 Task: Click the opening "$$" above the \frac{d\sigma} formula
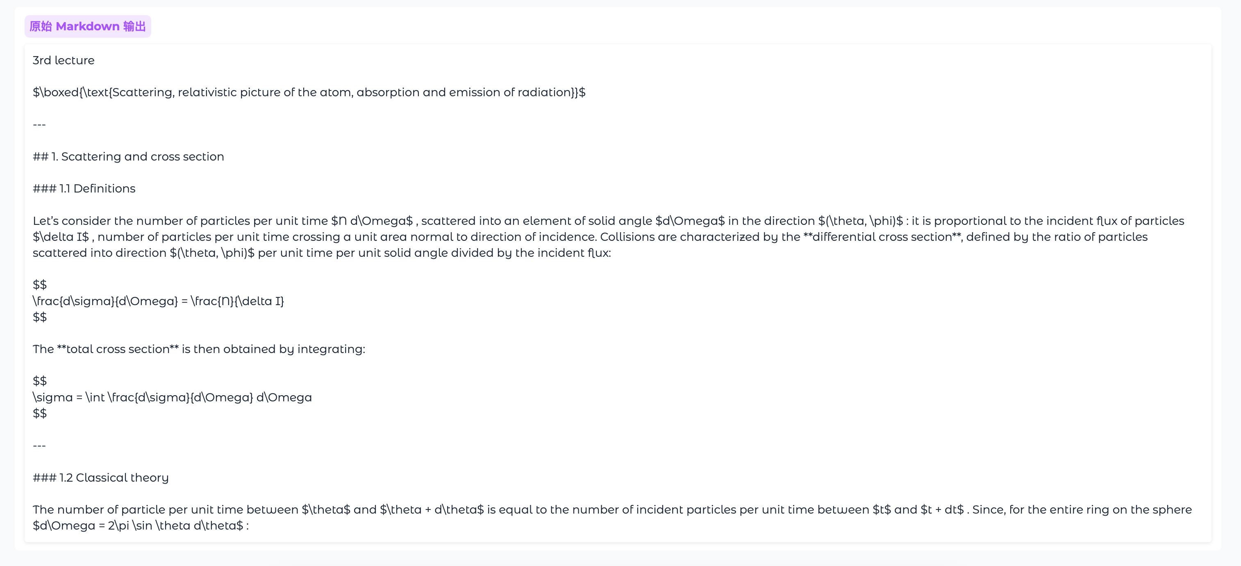click(39, 285)
